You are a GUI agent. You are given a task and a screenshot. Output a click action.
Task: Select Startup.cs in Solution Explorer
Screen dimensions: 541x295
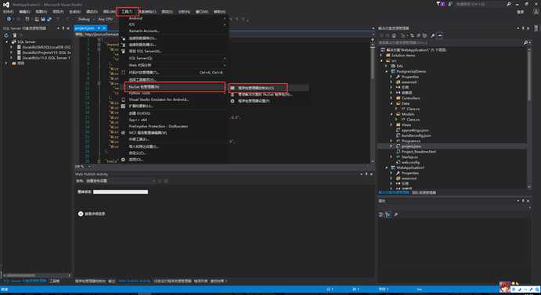point(410,157)
